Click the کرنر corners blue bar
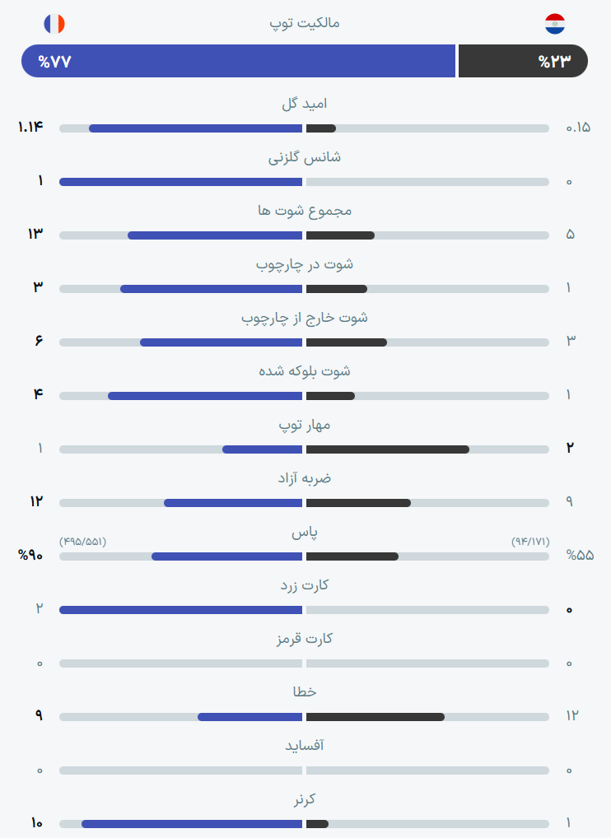This screenshot has height=838, width=611. [192, 824]
